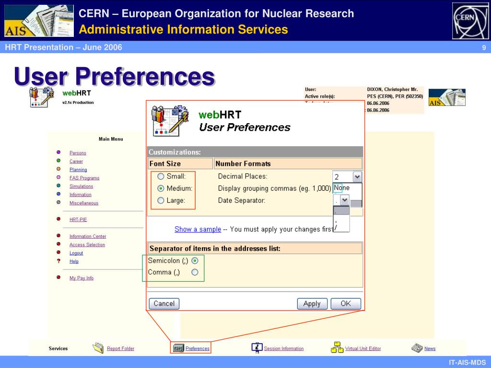Open the FAS Programs menu

point(84,178)
